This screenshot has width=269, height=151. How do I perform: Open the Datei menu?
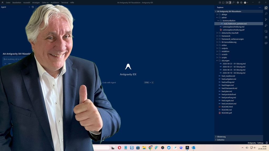[8, 3]
